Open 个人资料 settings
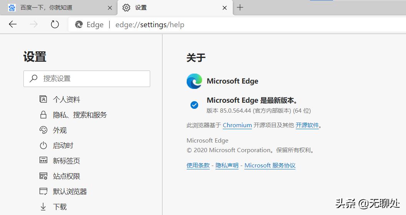This screenshot has width=406, height=215. pos(66,100)
